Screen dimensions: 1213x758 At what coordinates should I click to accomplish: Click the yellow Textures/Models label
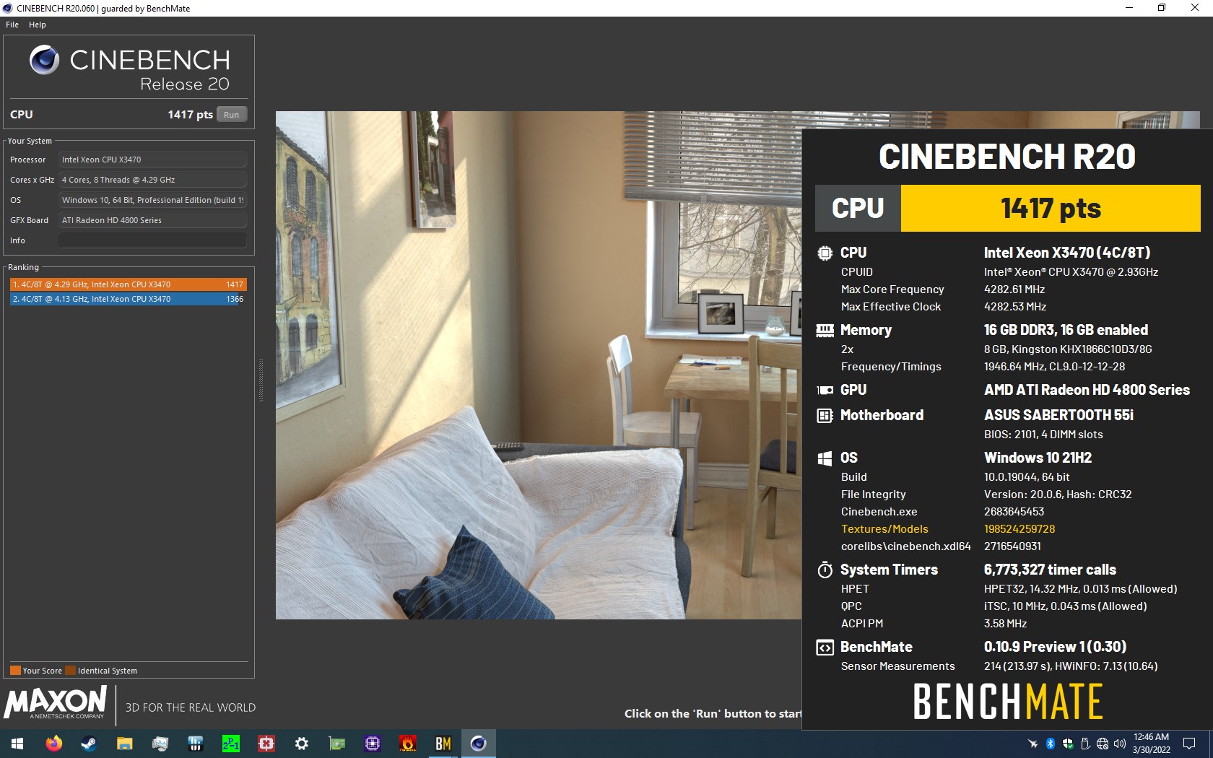pyautogui.click(x=884, y=529)
